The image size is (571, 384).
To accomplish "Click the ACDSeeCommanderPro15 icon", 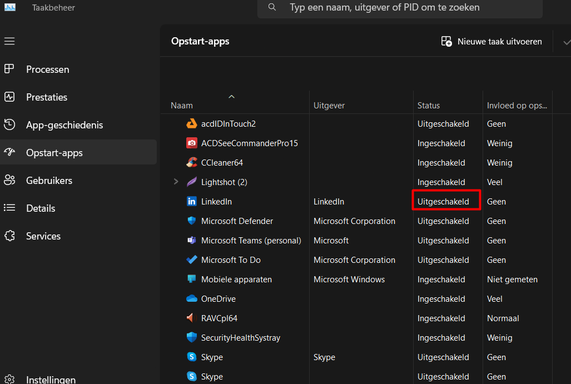I will tap(192, 143).
